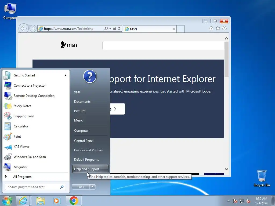Open Getting Started from Start menu
This screenshot has height=206, width=275.
[x=36, y=75]
